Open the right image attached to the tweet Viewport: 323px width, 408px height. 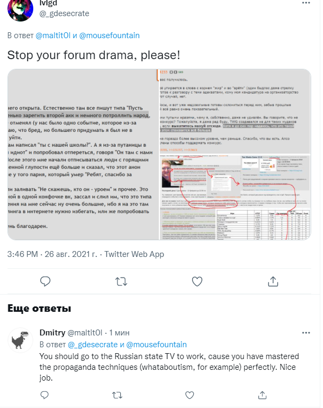pos(235,154)
